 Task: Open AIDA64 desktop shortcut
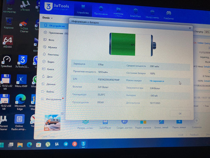point(8,42)
